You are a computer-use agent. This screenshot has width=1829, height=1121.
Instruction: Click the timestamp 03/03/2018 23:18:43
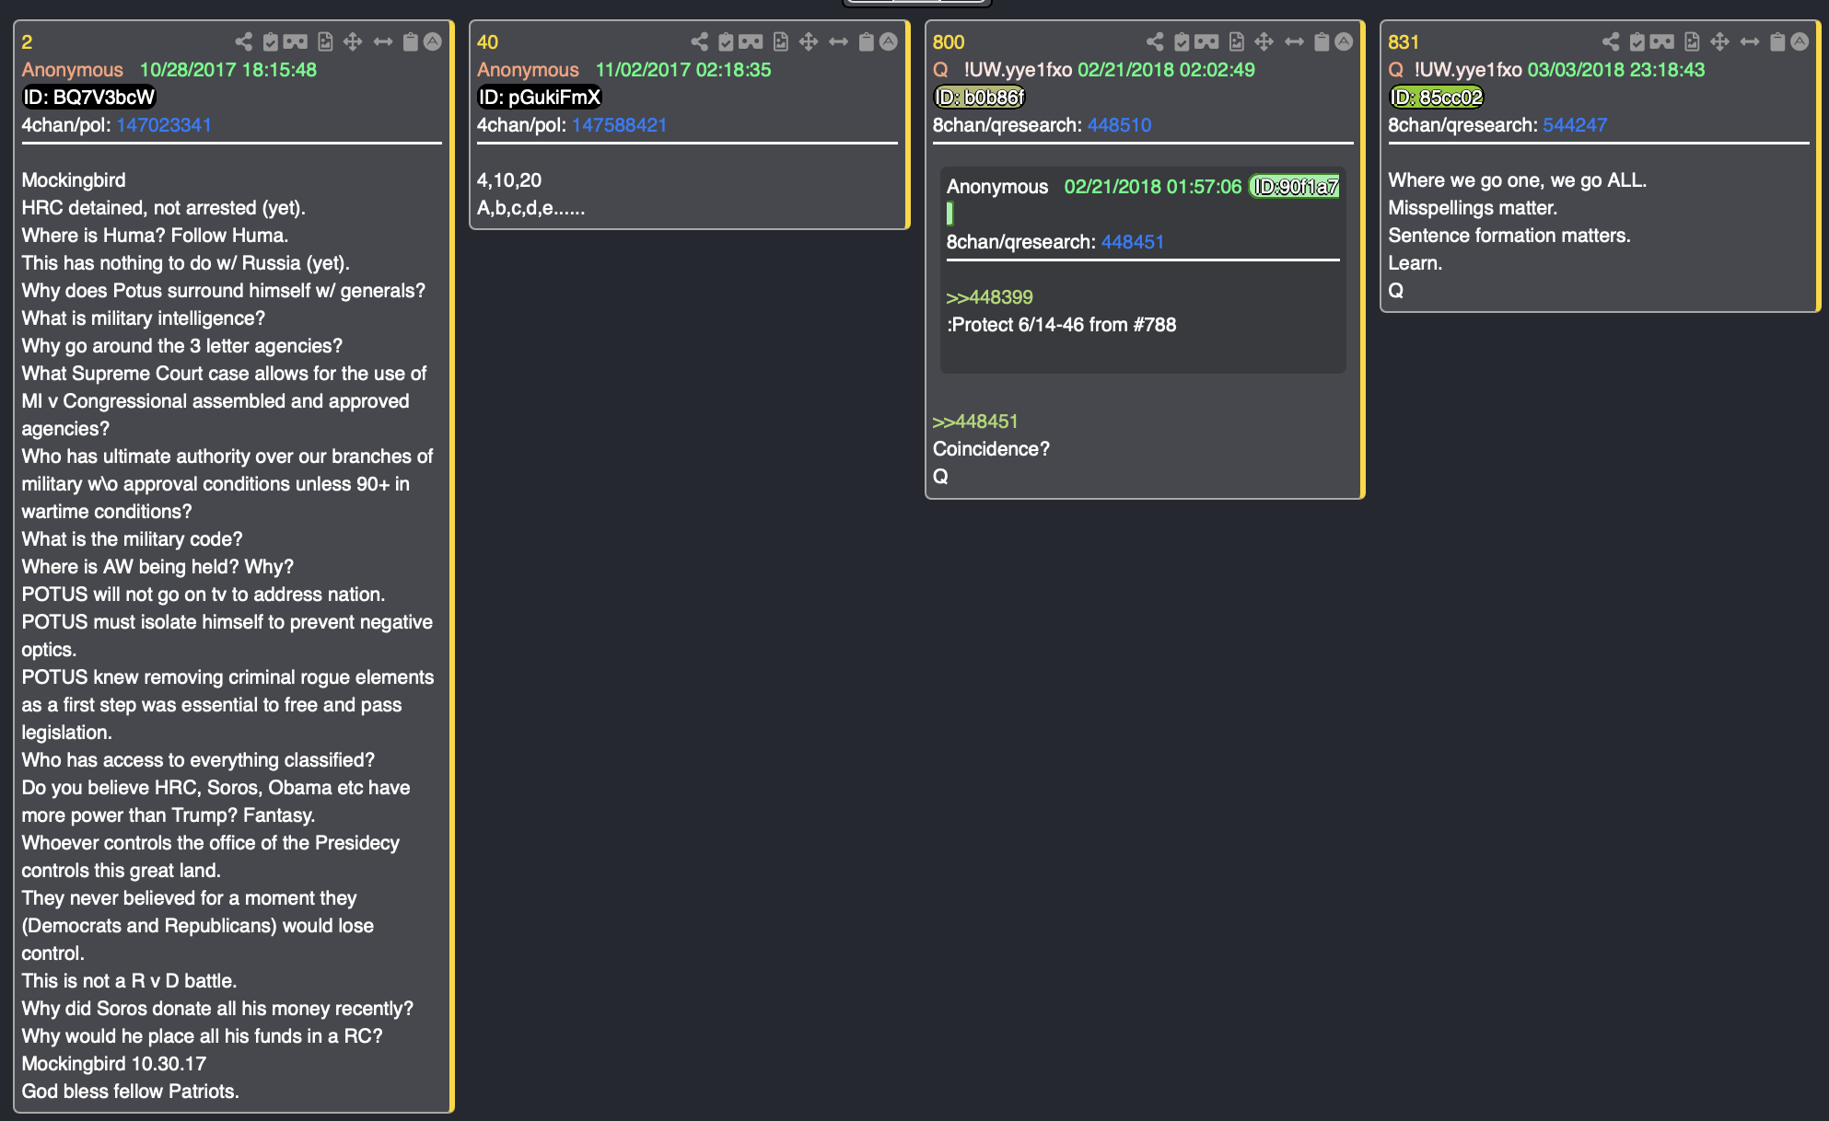(x=1616, y=70)
